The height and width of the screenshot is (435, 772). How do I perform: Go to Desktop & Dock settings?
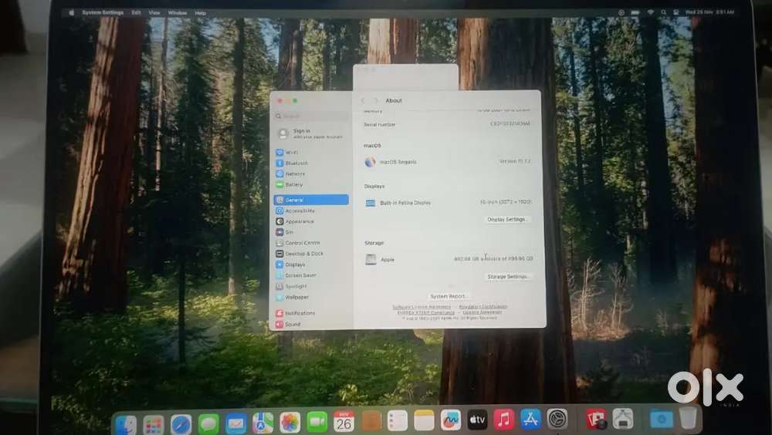pyautogui.click(x=303, y=254)
